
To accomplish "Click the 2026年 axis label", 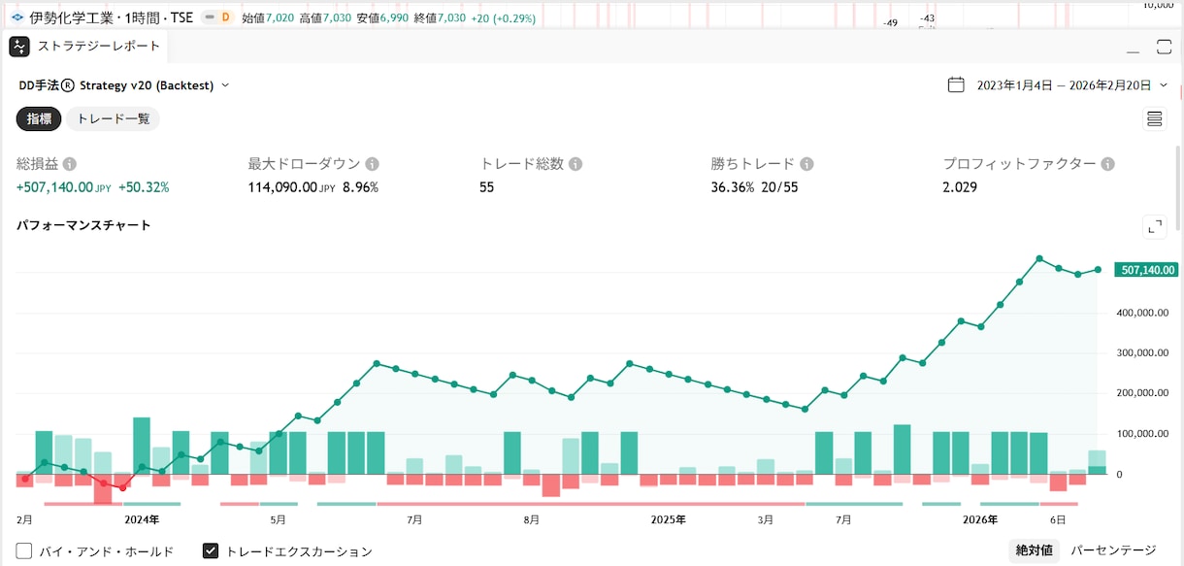I will [980, 520].
